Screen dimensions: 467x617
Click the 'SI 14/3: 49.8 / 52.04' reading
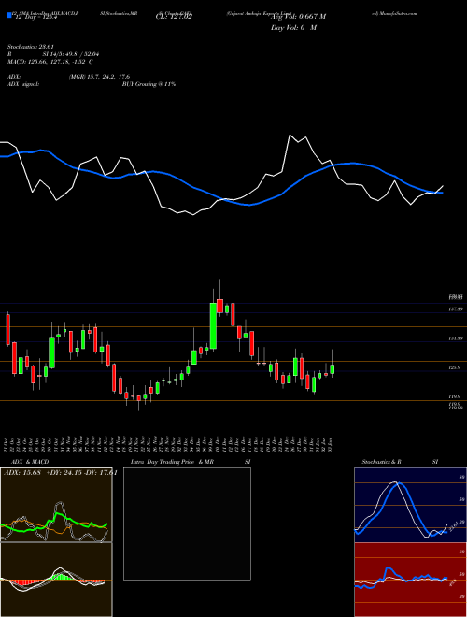click(71, 54)
